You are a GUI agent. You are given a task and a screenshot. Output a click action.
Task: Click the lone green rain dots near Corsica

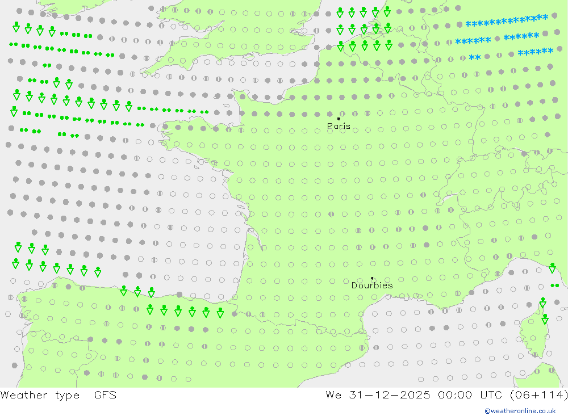tap(554, 285)
